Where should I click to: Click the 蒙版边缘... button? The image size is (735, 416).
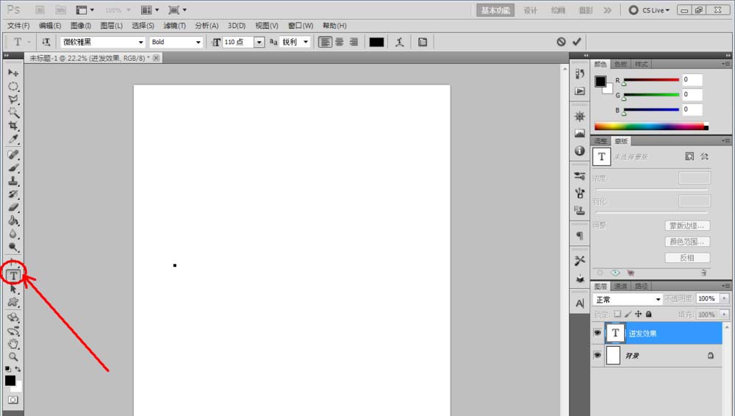(687, 226)
